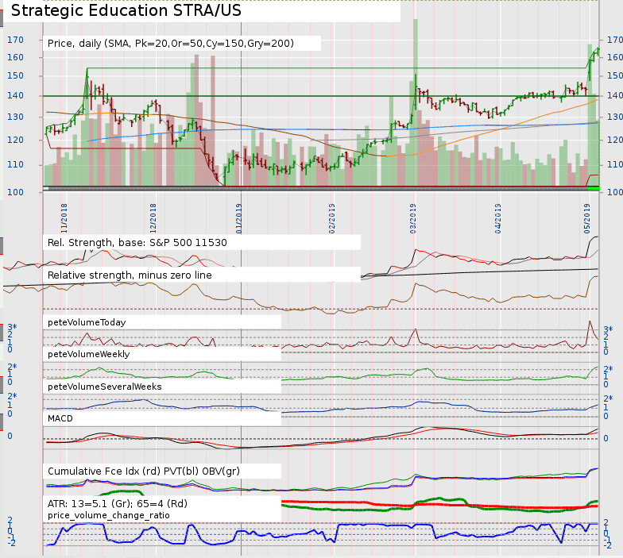
Task: Click the 160 value on right price axis
Action: (x=615, y=57)
